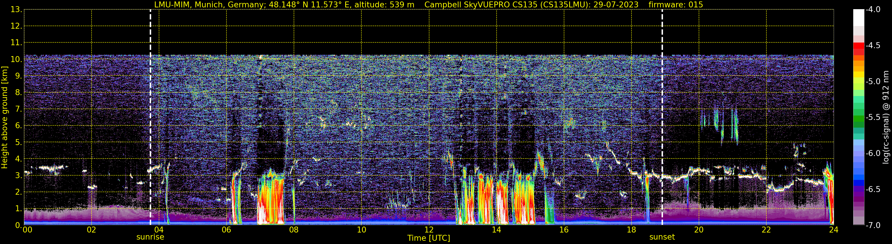
Task: Click the '3.' height axis tick label
Action: pyautogui.click(x=18, y=175)
